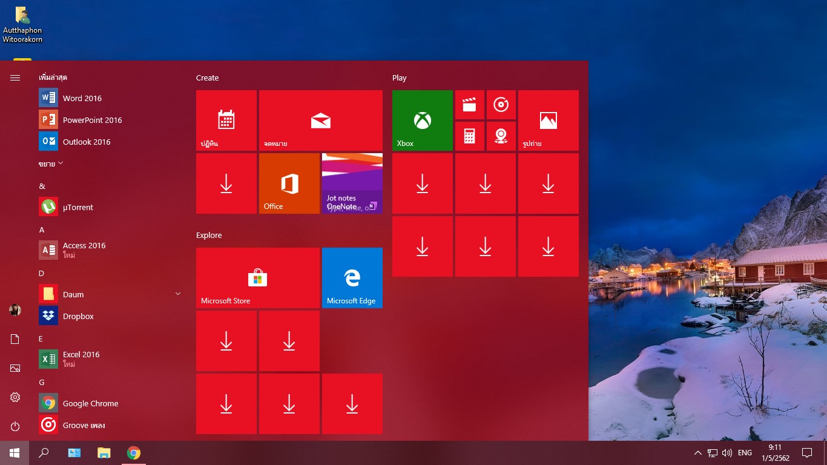Click the E letter group header
The image size is (827, 465).
click(42, 338)
